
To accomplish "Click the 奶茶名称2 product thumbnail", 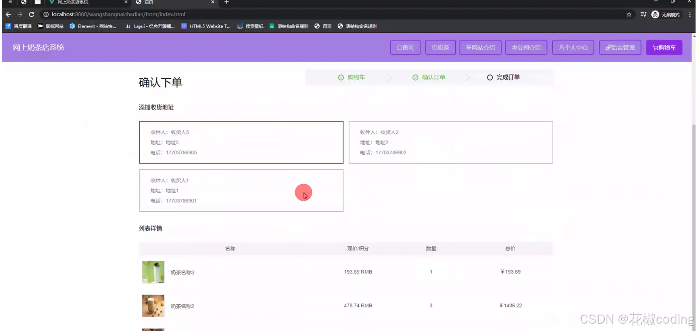I will 153,306.
